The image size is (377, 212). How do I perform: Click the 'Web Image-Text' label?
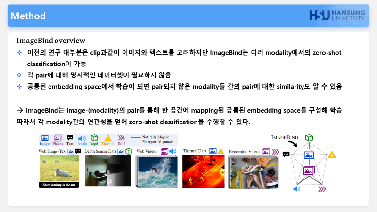pyautogui.click(x=52, y=151)
